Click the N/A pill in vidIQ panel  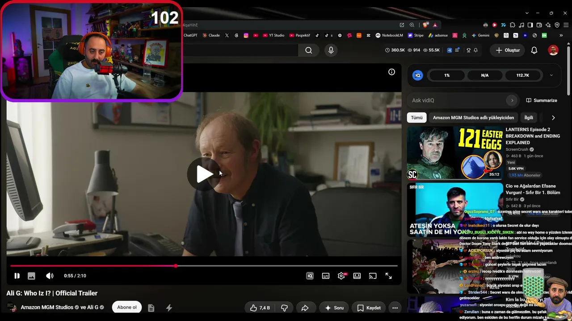(x=485, y=75)
